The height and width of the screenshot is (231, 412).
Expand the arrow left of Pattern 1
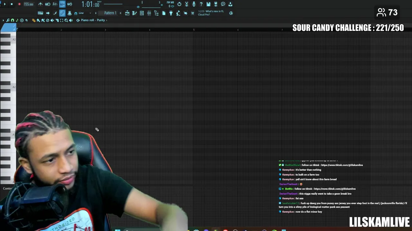pos(96,13)
